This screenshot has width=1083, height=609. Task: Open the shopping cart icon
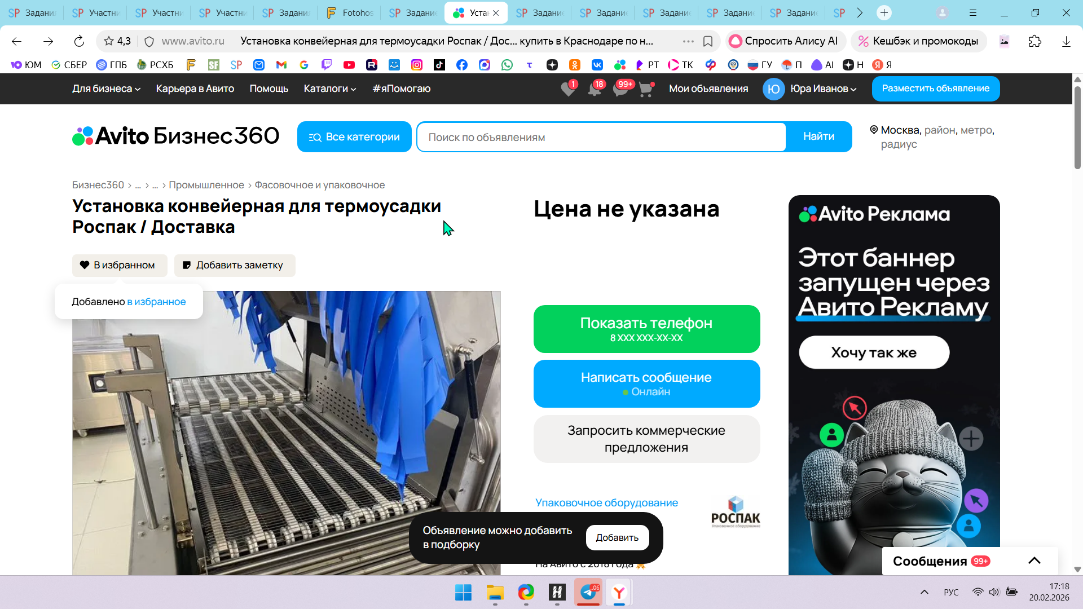click(645, 89)
